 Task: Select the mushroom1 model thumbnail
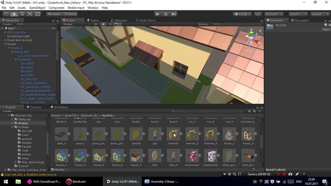pyautogui.click(x=192, y=156)
